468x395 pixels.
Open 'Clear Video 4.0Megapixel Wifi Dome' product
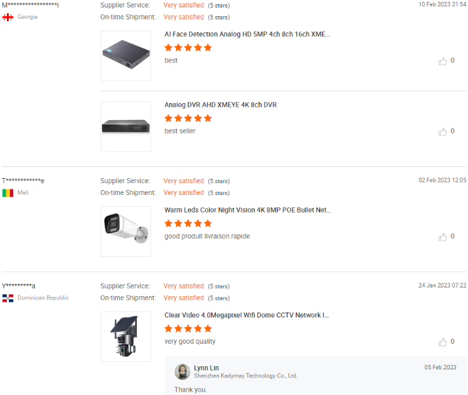pyautogui.click(x=246, y=315)
